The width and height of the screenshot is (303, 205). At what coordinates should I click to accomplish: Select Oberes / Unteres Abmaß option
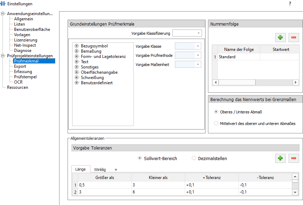point(216,112)
